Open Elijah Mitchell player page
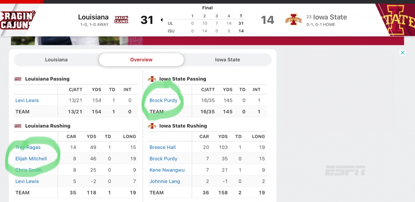The width and height of the screenshot is (415, 202). point(31,158)
